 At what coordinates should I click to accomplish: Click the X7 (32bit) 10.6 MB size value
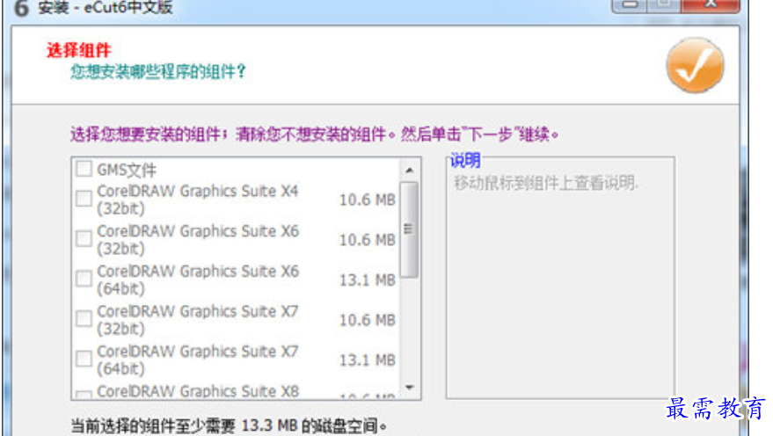[368, 320]
